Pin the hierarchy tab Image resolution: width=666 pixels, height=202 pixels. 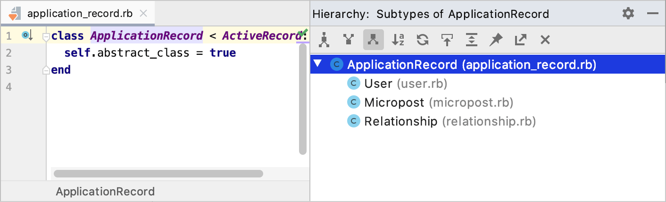496,40
